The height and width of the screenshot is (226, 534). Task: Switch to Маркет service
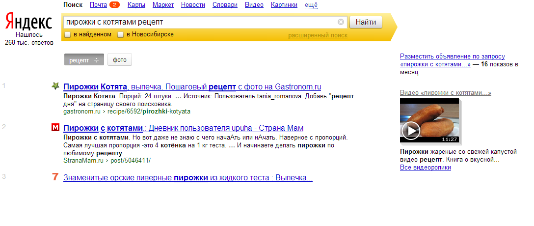163,5
